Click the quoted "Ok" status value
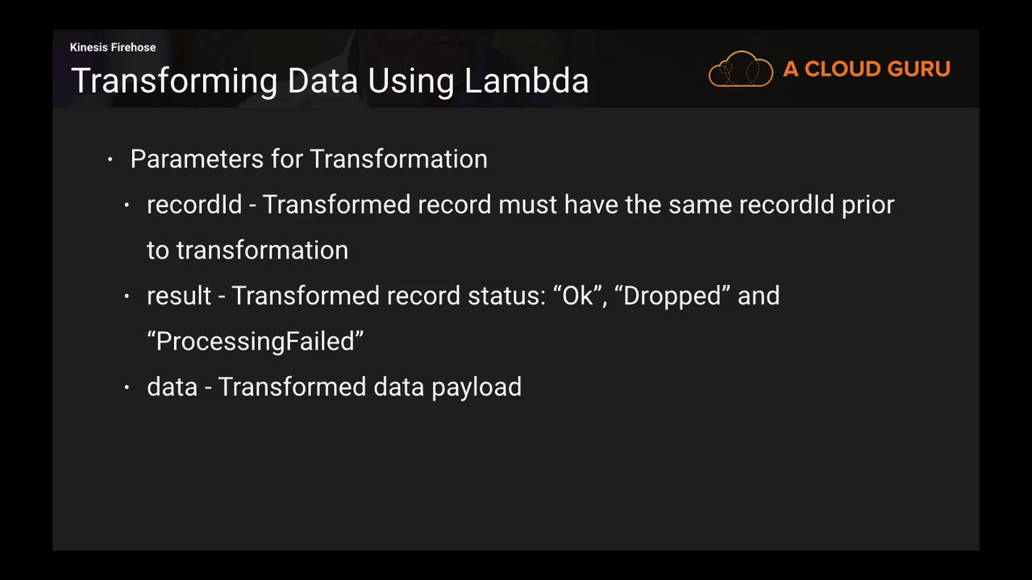This screenshot has width=1032, height=580. [x=578, y=296]
